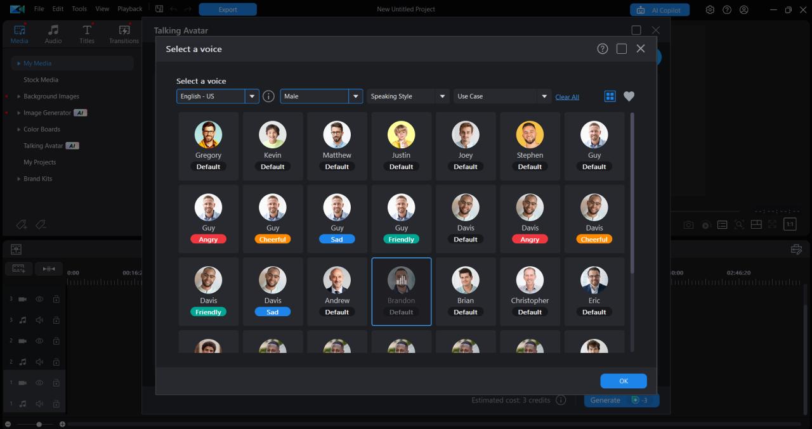Take a snapshot with the camera icon

[688, 224]
